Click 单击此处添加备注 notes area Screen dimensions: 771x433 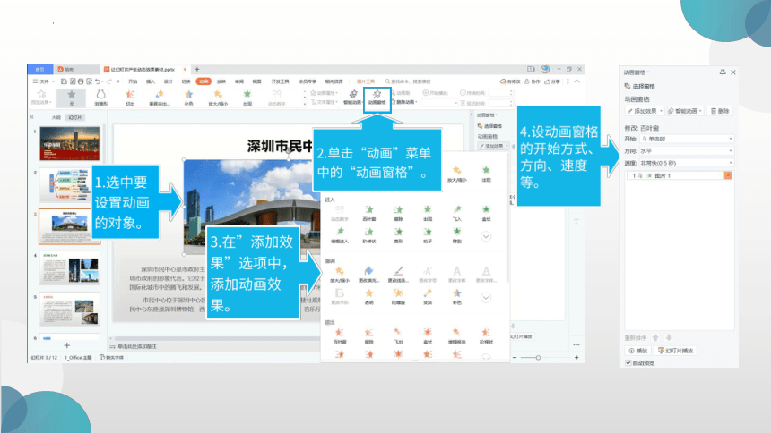pyautogui.click(x=136, y=346)
